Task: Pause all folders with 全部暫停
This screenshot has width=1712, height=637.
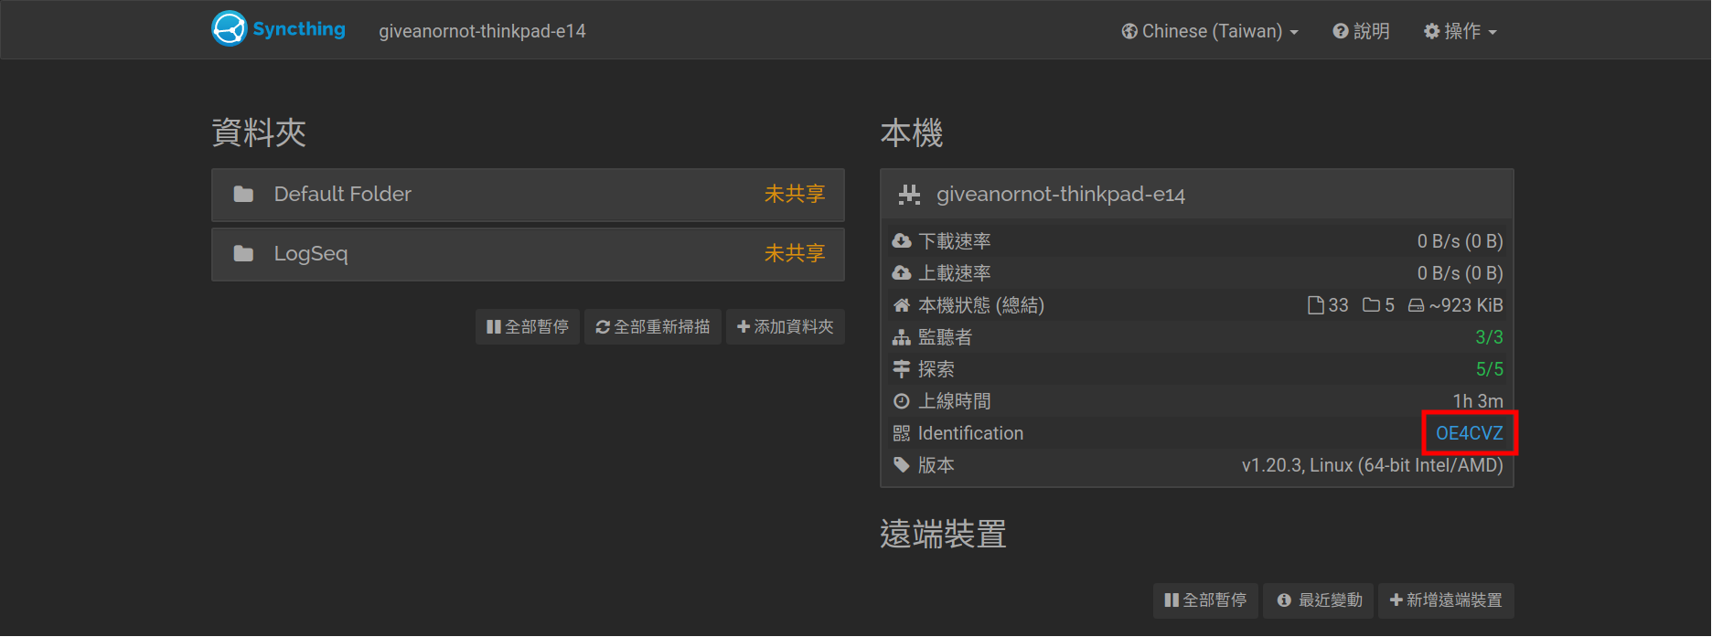Action: click(x=528, y=326)
